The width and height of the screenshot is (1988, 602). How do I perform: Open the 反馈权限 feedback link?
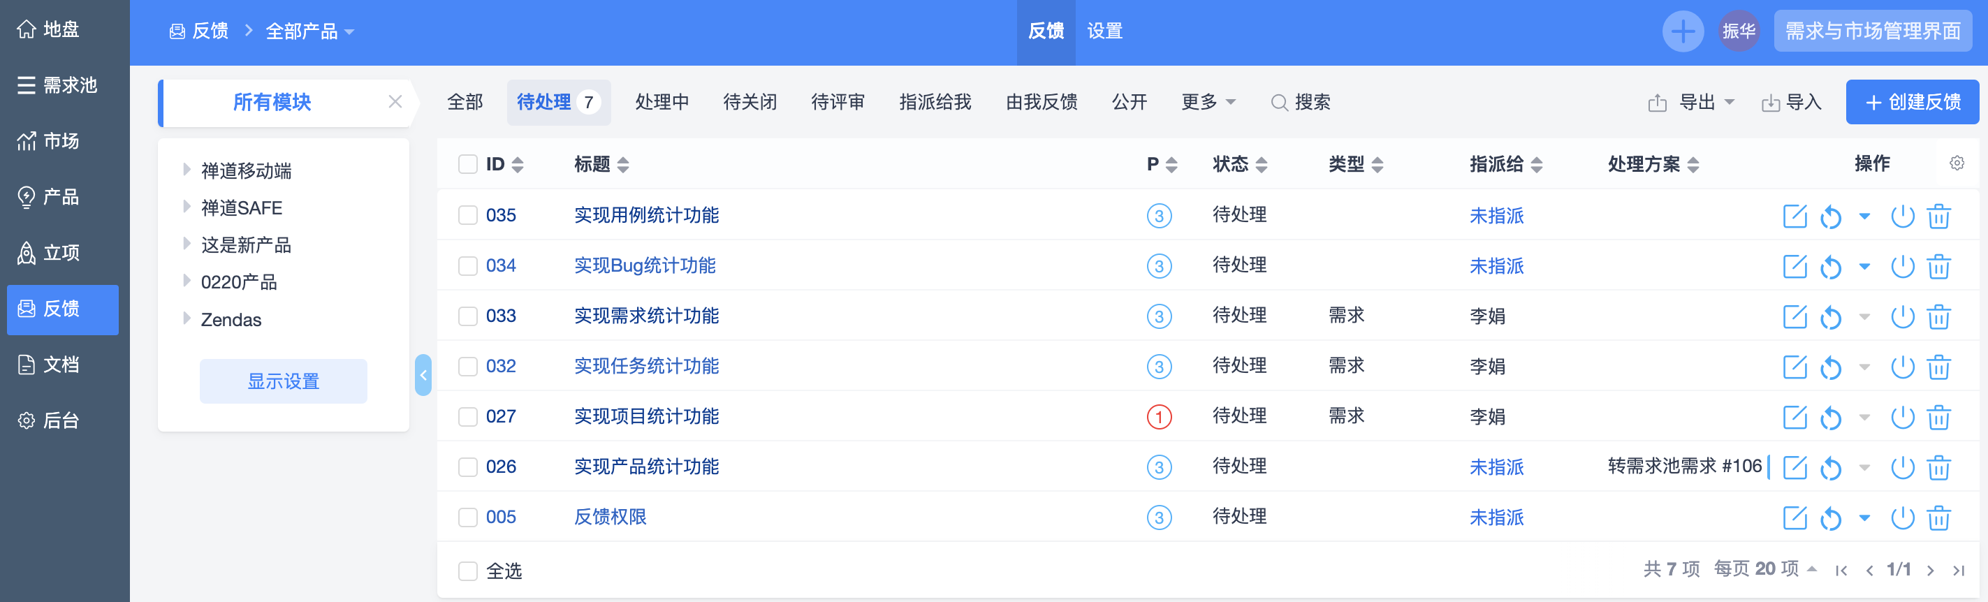[x=611, y=517]
